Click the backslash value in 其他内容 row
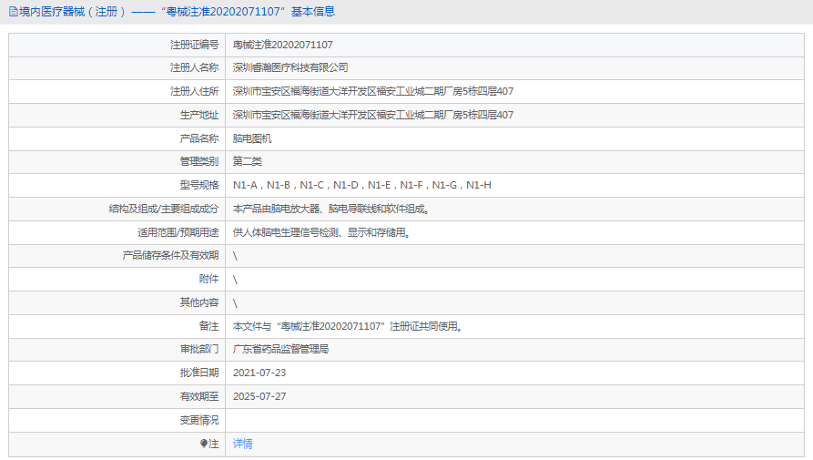This screenshot has width=813, height=460. pyautogui.click(x=235, y=302)
